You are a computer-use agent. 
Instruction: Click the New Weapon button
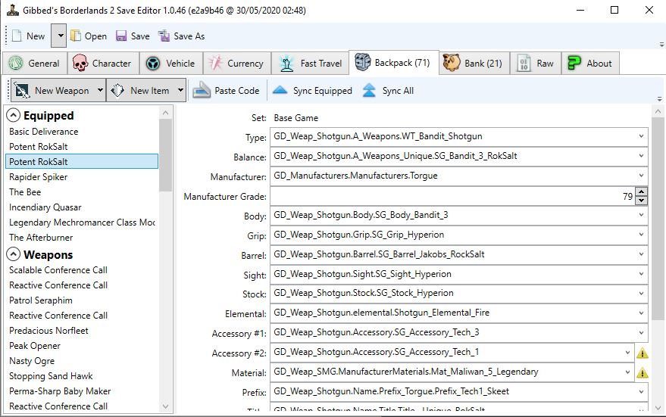click(53, 90)
